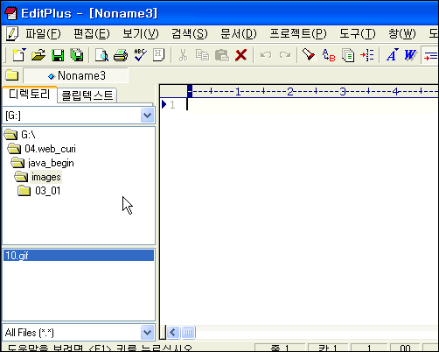439x352 pixels.
Task: Switch to the 클립텍스트 tab
Action: tap(87, 95)
